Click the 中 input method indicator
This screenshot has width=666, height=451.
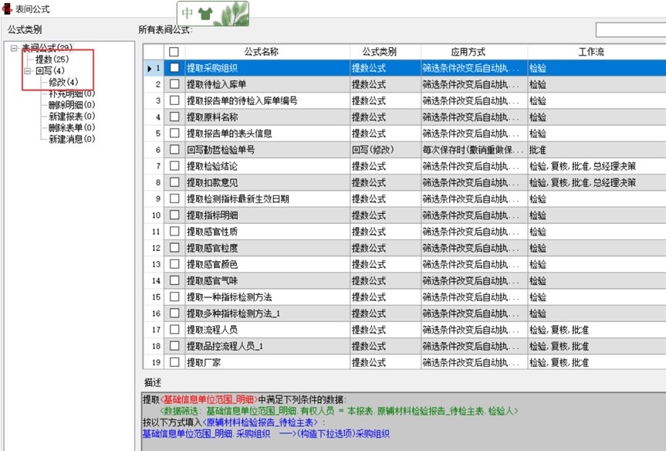[x=188, y=14]
